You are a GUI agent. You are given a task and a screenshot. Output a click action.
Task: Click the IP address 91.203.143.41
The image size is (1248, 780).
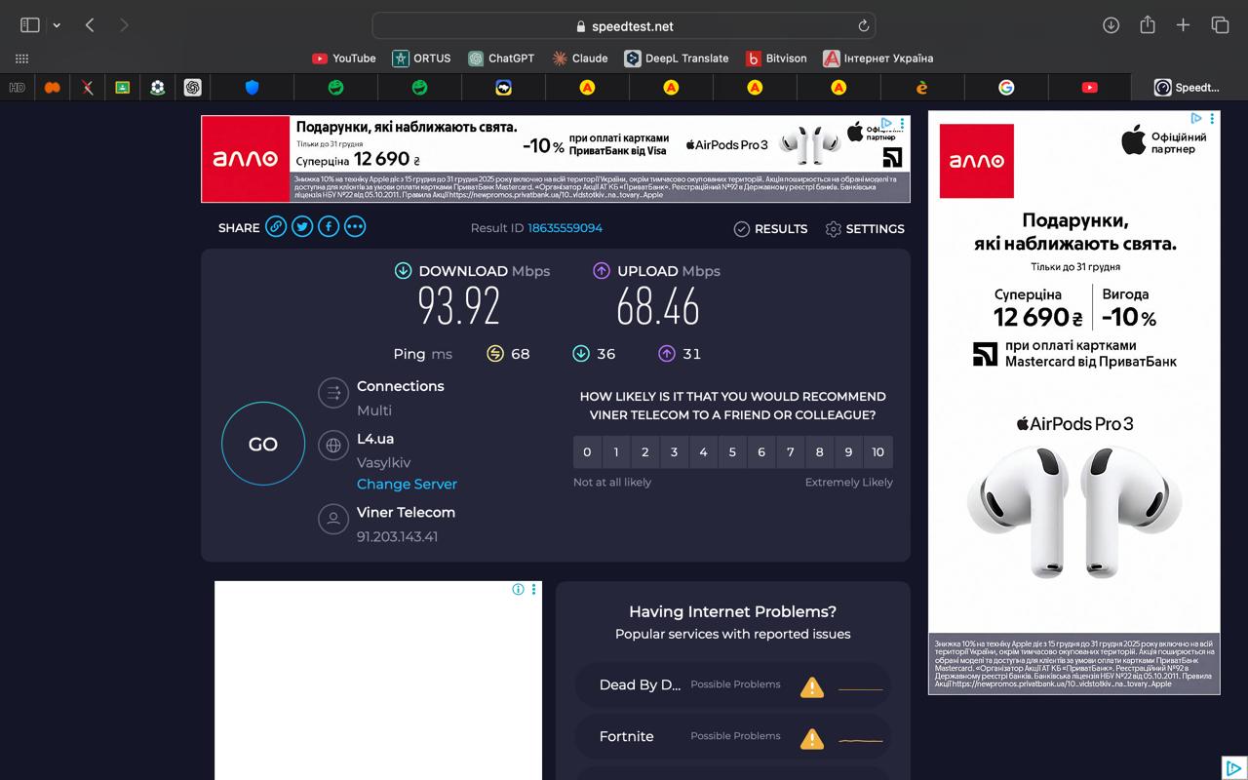397,537
